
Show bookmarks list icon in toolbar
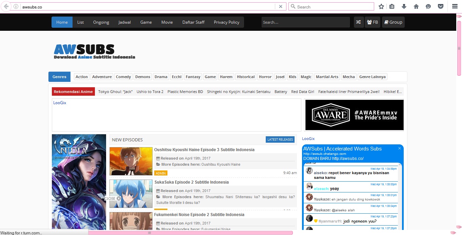[x=392, y=6]
